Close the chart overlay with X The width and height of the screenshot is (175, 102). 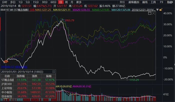pyautogui.click(x=153, y=13)
